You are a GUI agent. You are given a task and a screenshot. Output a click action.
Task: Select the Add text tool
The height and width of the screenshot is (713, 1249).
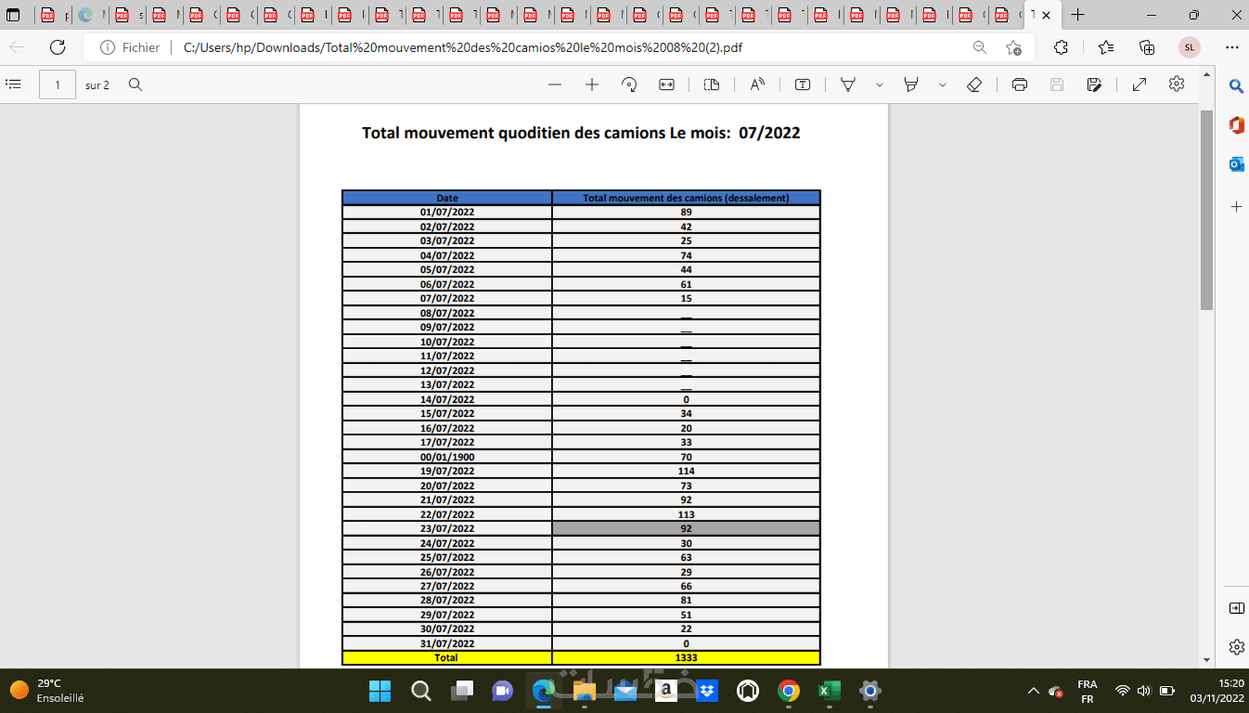[802, 85]
